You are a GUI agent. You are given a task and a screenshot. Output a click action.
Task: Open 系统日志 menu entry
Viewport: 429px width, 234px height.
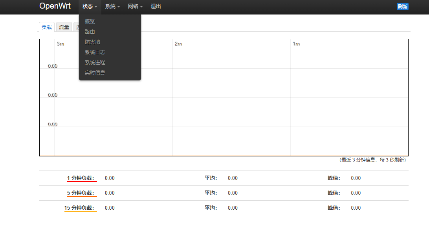point(110,52)
